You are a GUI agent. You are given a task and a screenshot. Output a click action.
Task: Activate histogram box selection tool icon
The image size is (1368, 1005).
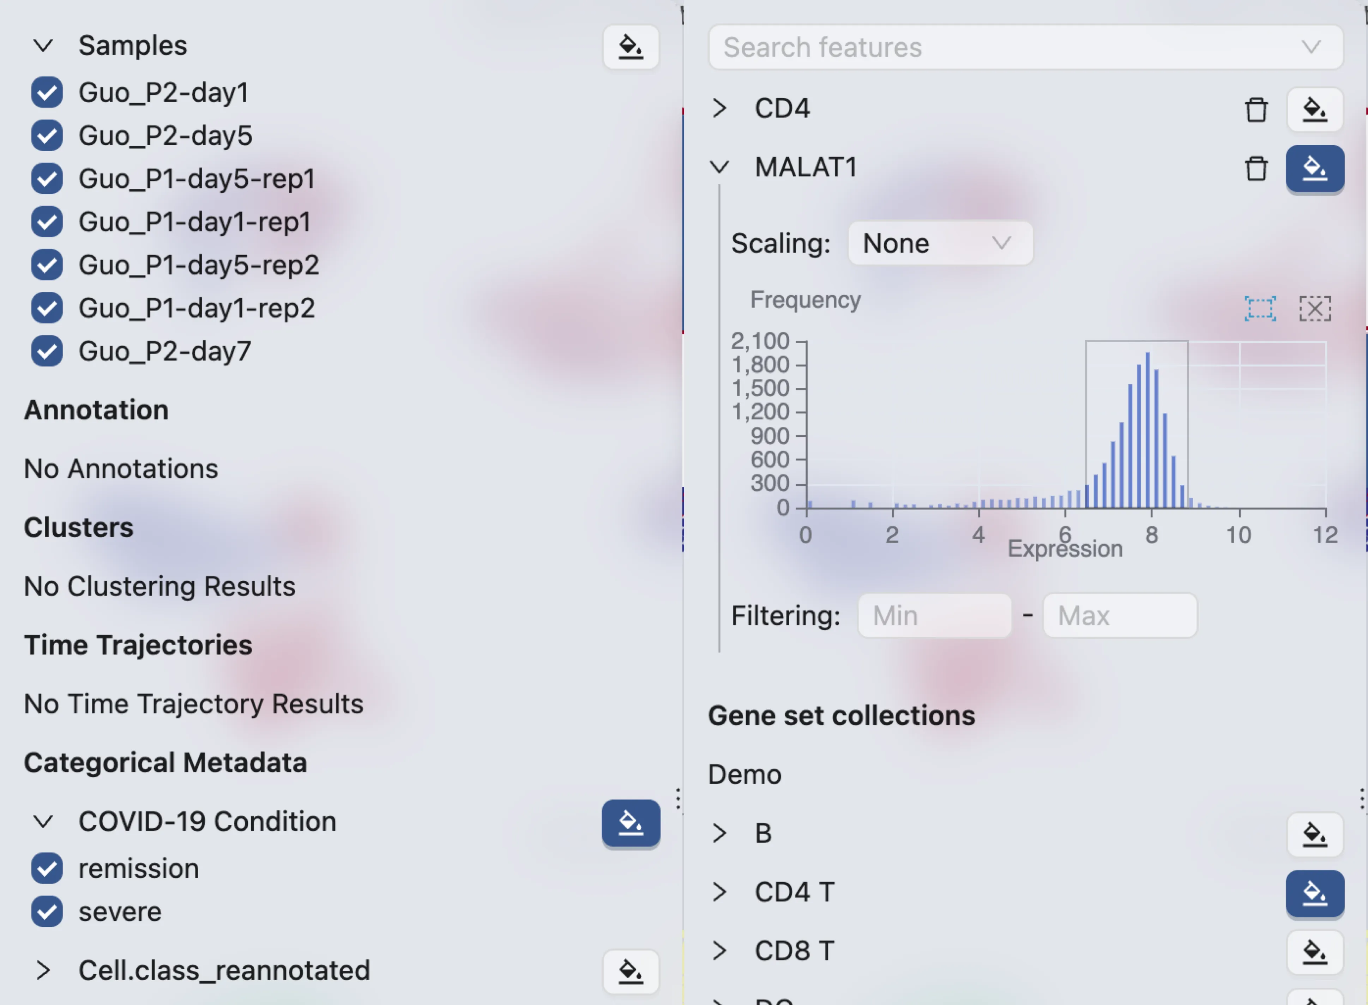1260,308
